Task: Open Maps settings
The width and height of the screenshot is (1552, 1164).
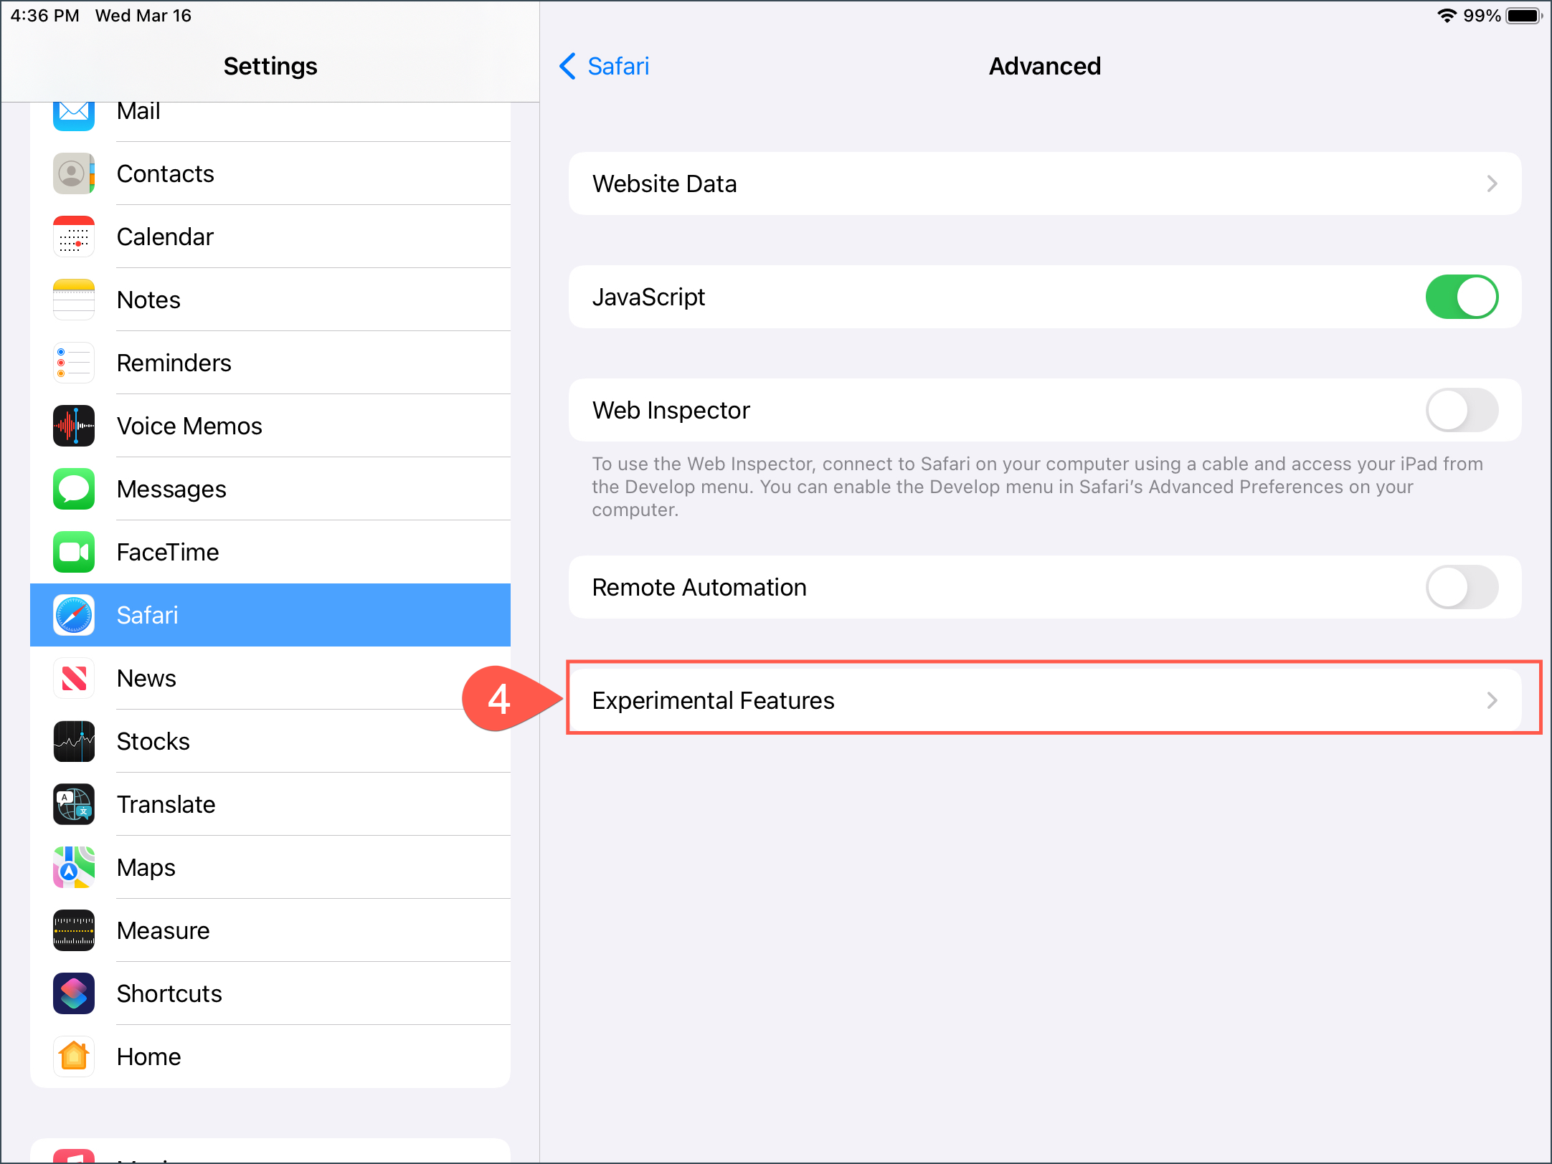Action: pos(270,867)
